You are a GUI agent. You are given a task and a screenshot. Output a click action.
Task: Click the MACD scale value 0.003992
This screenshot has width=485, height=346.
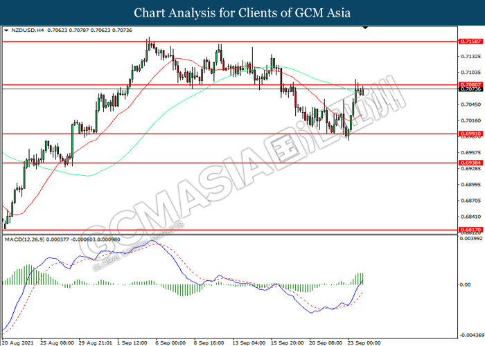(471, 239)
